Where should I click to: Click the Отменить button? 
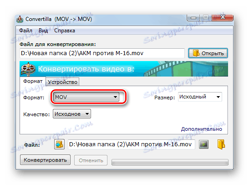91,160
